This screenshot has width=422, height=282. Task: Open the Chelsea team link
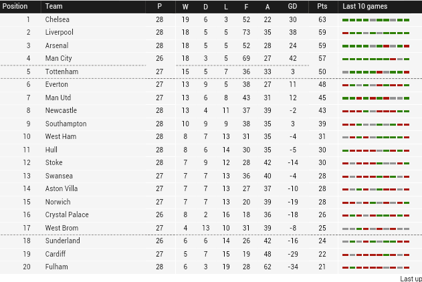click(58, 19)
